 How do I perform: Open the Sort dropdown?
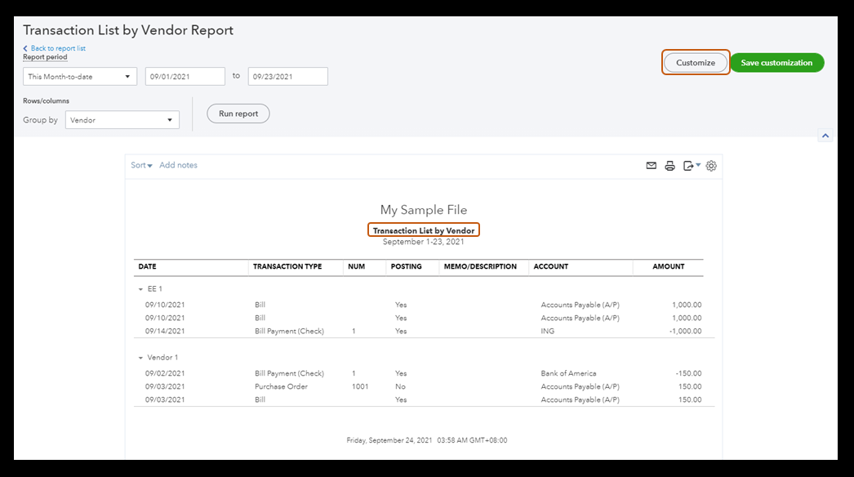click(141, 165)
